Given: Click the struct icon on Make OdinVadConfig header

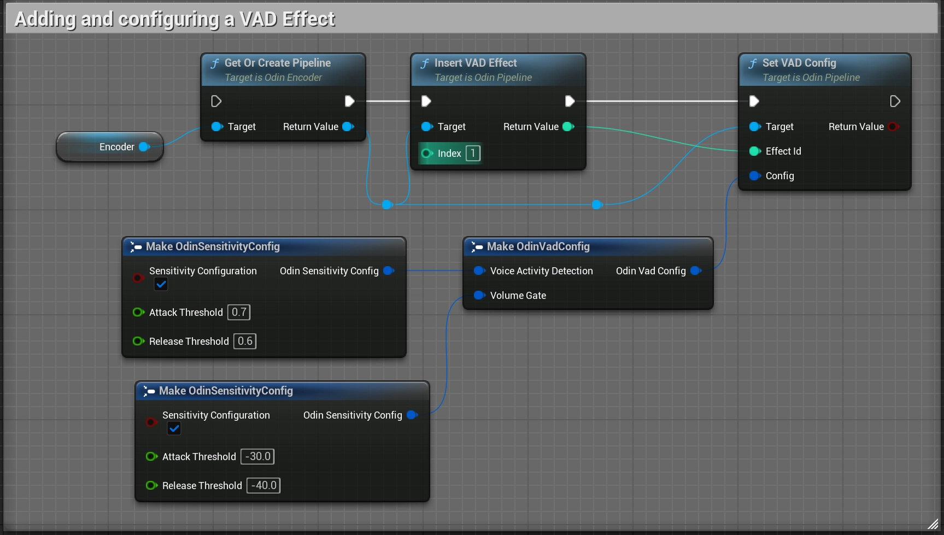Looking at the screenshot, I should [477, 246].
